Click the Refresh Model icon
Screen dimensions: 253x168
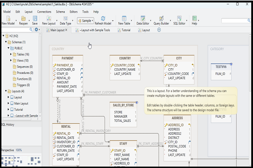coord(103,19)
